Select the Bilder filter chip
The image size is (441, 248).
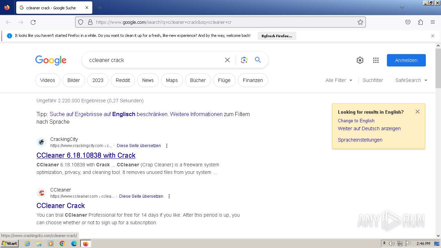click(x=74, y=80)
